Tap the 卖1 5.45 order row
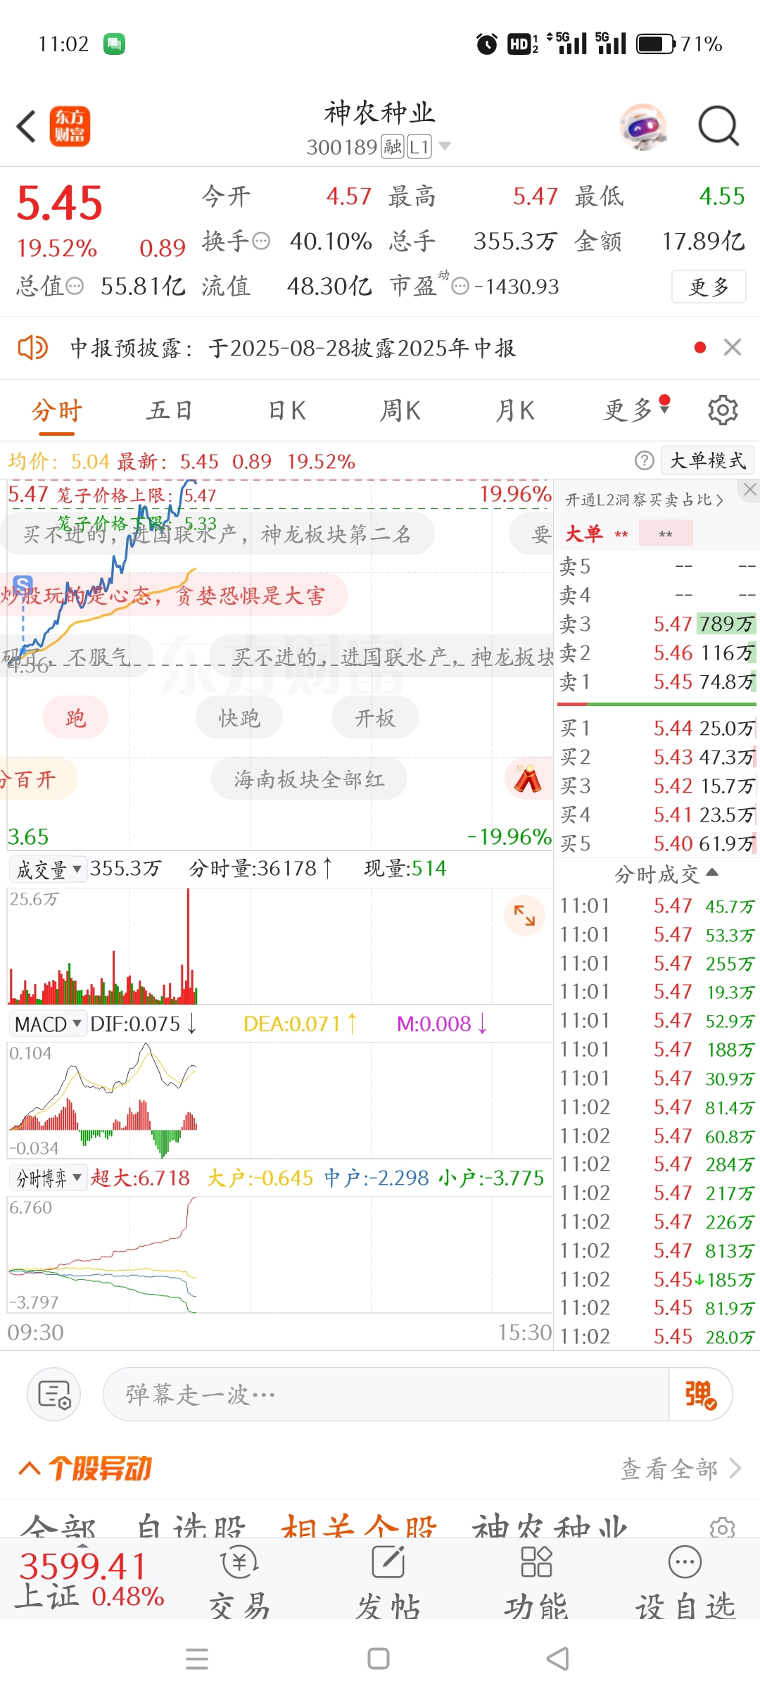 coord(657,681)
